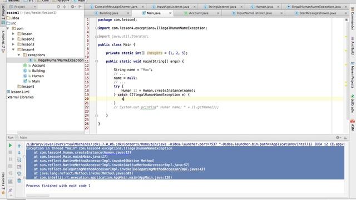The image size is (356, 200).
Task: Expand the lesson folder
Action: pos(13,33)
